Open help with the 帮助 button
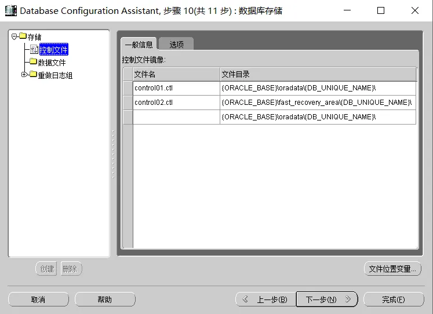The image size is (433, 314). [105, 300]
